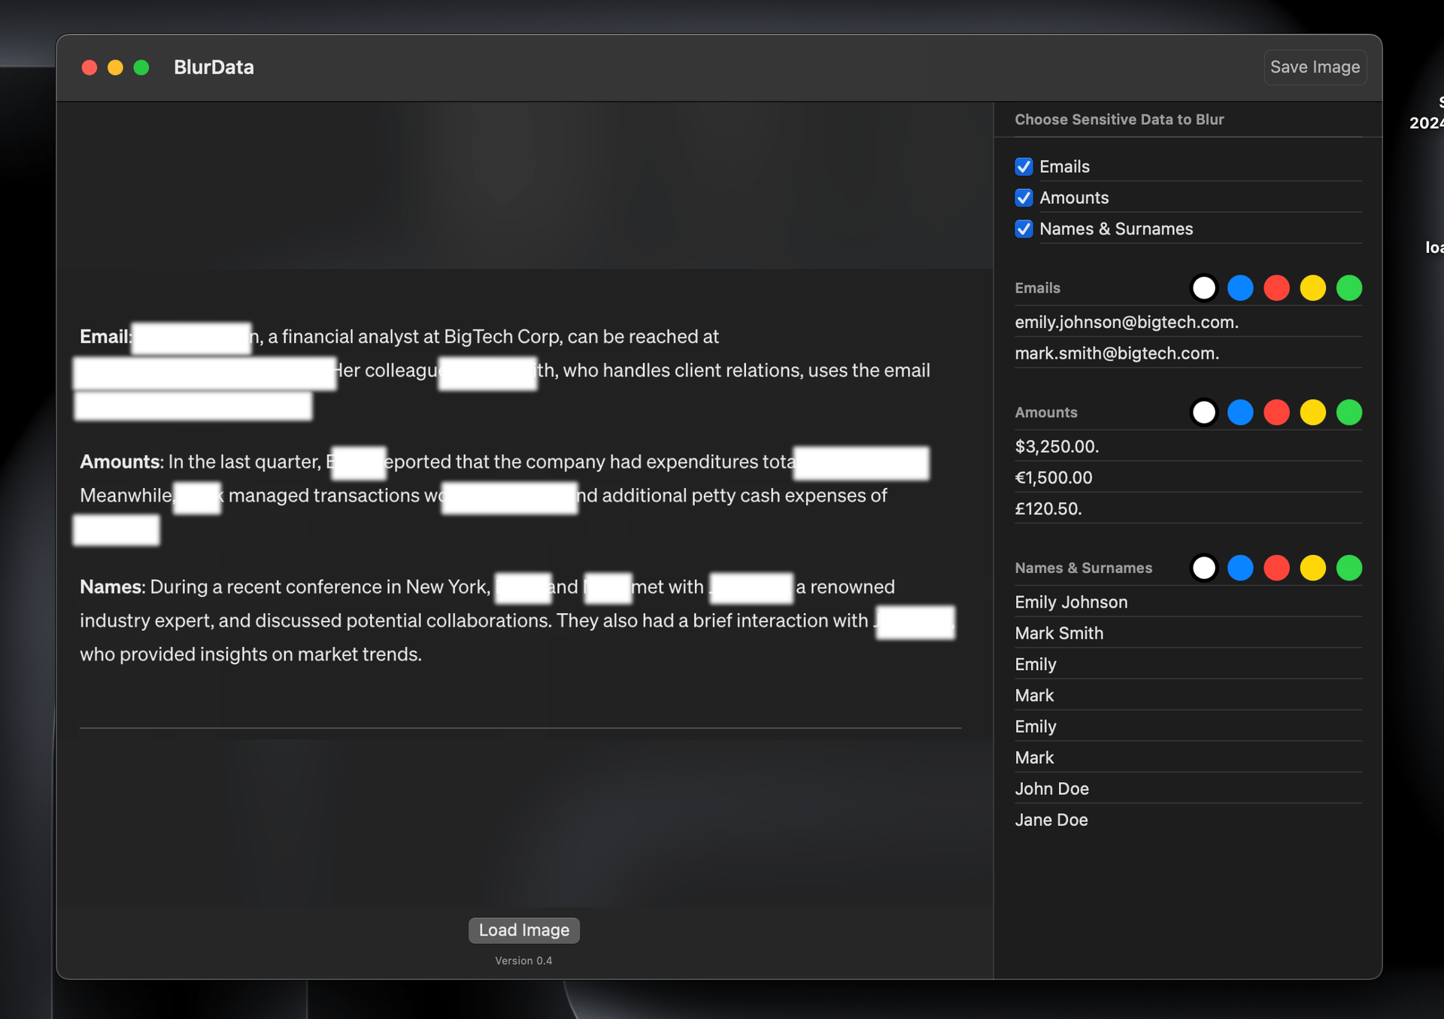Pick green swatch for Names & Surnames

[1348, 568]
